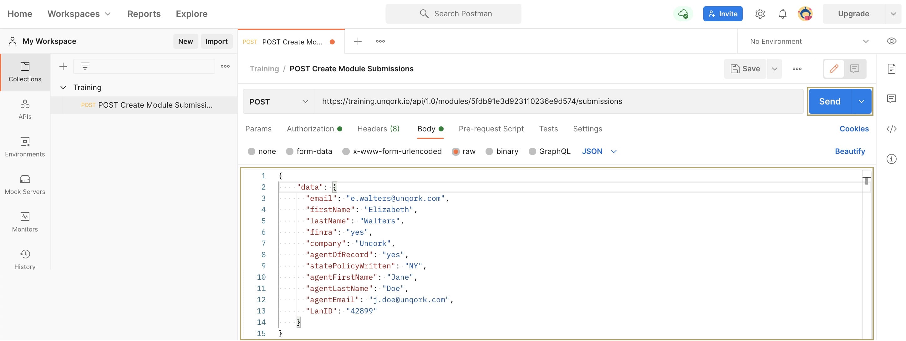906x341 pixels.
Task: Open comments icon in right sidebar
Action: (x=891, y=99)
